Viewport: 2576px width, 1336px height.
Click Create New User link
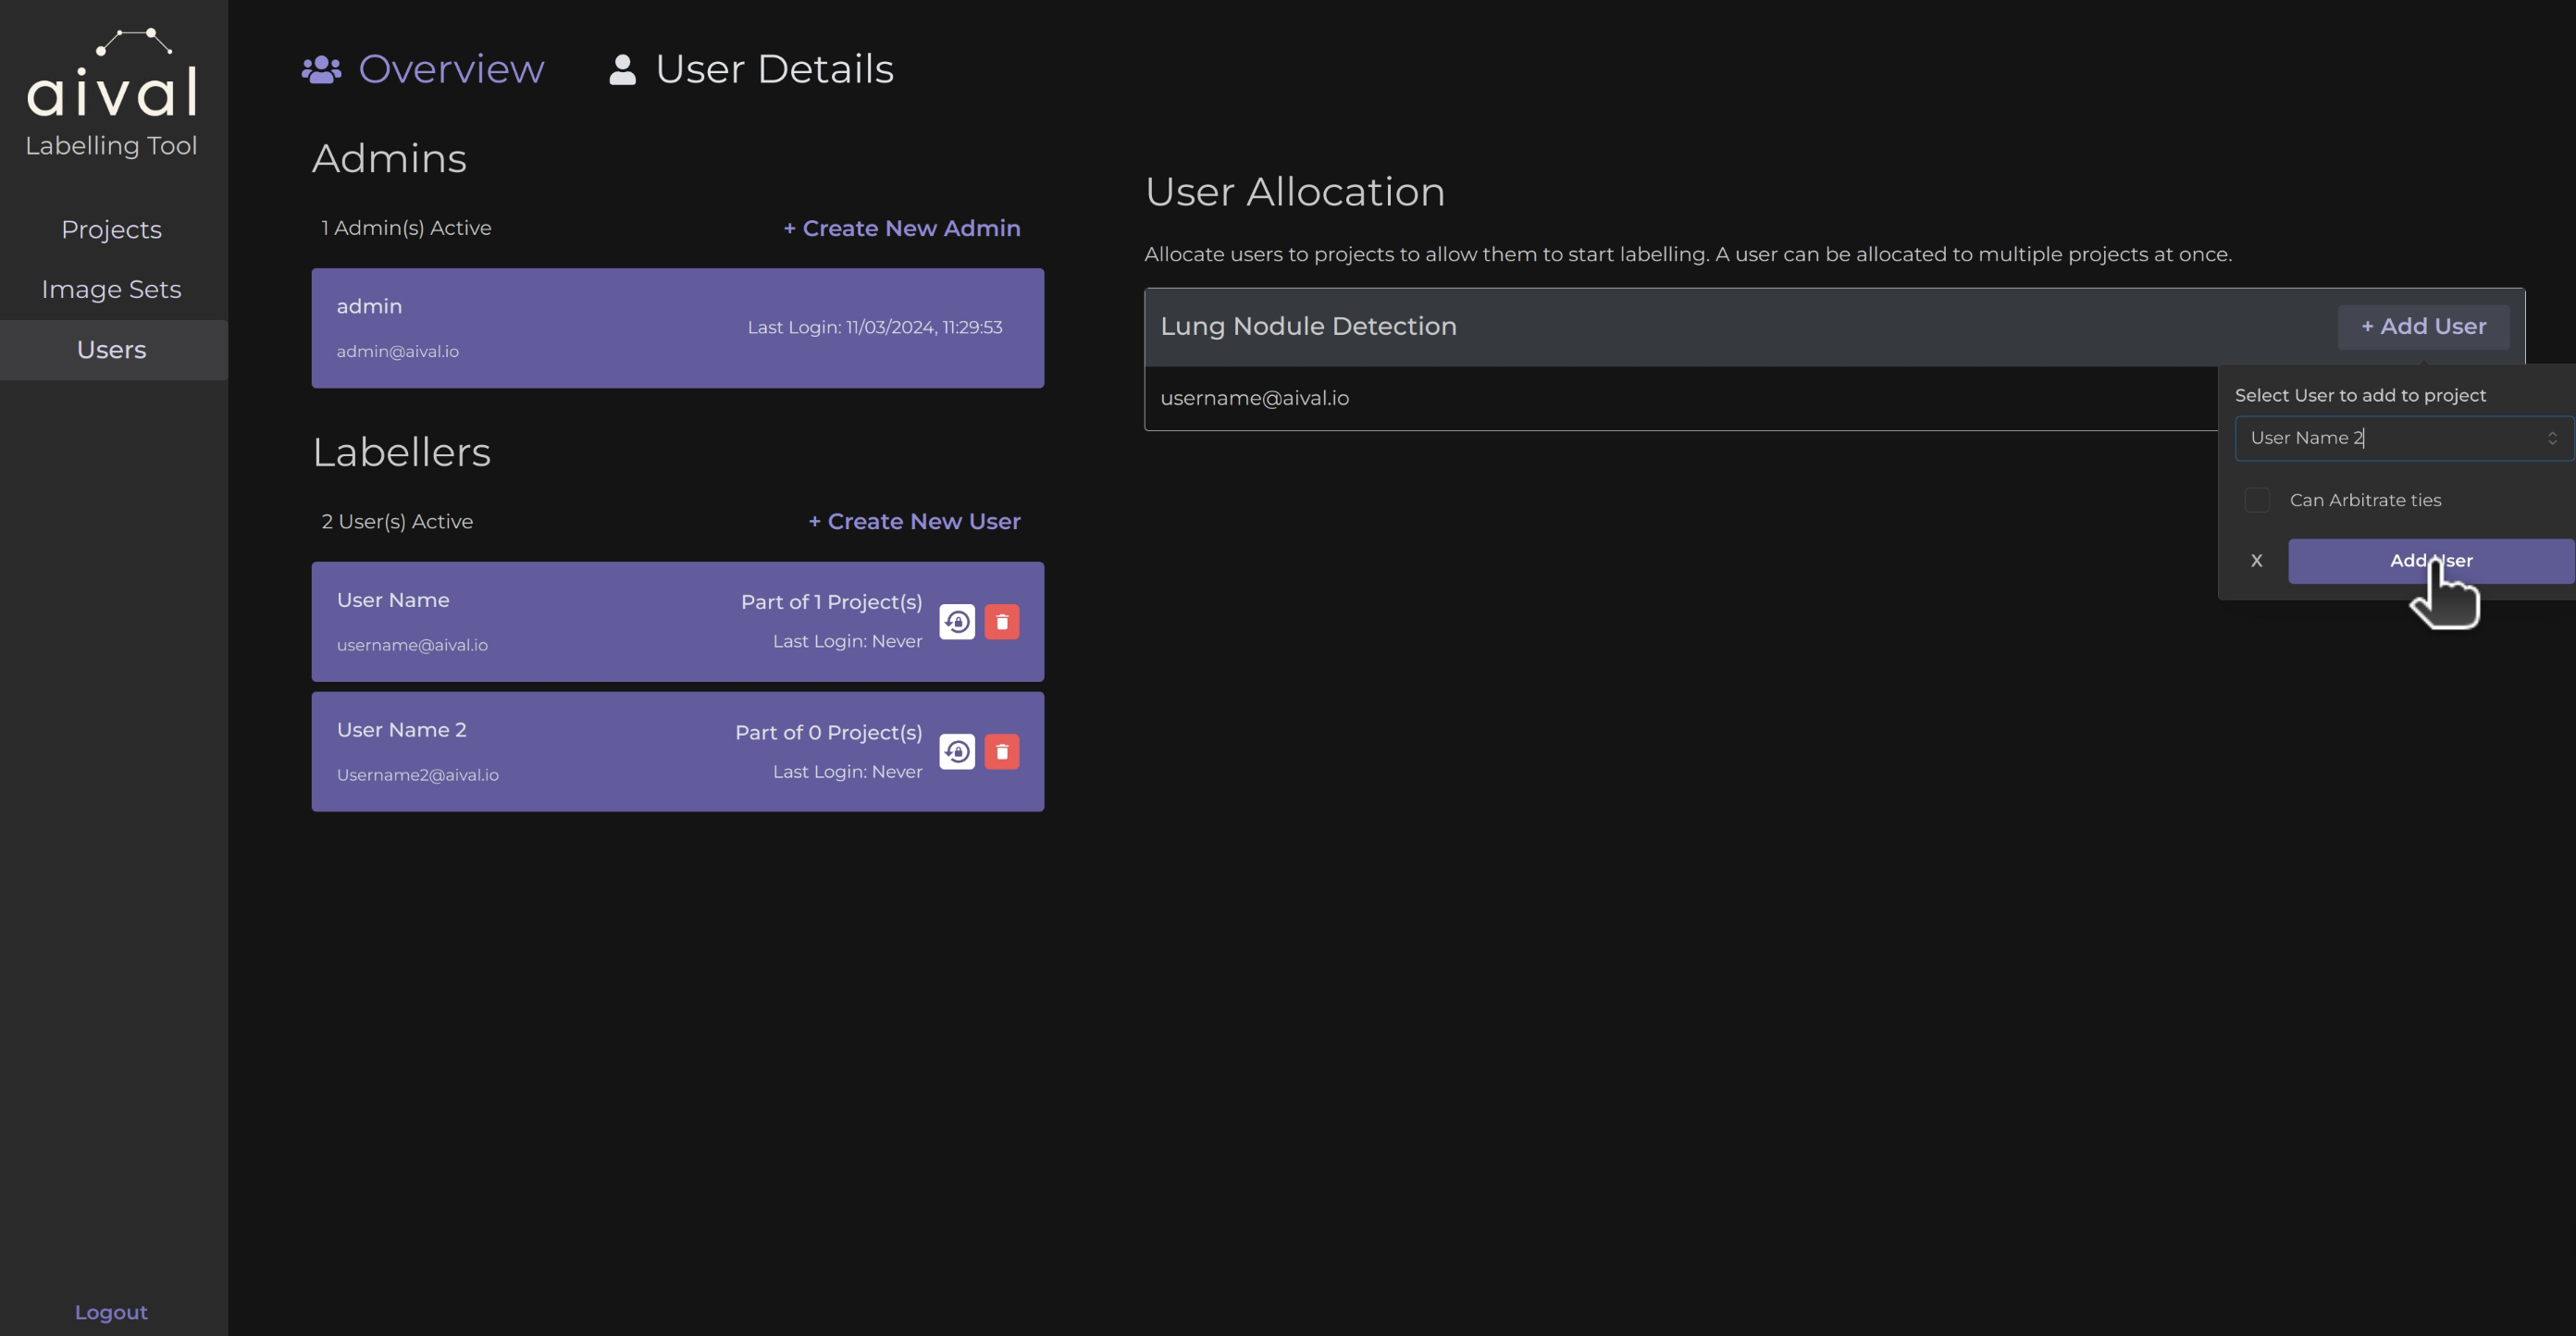[914, 521]
